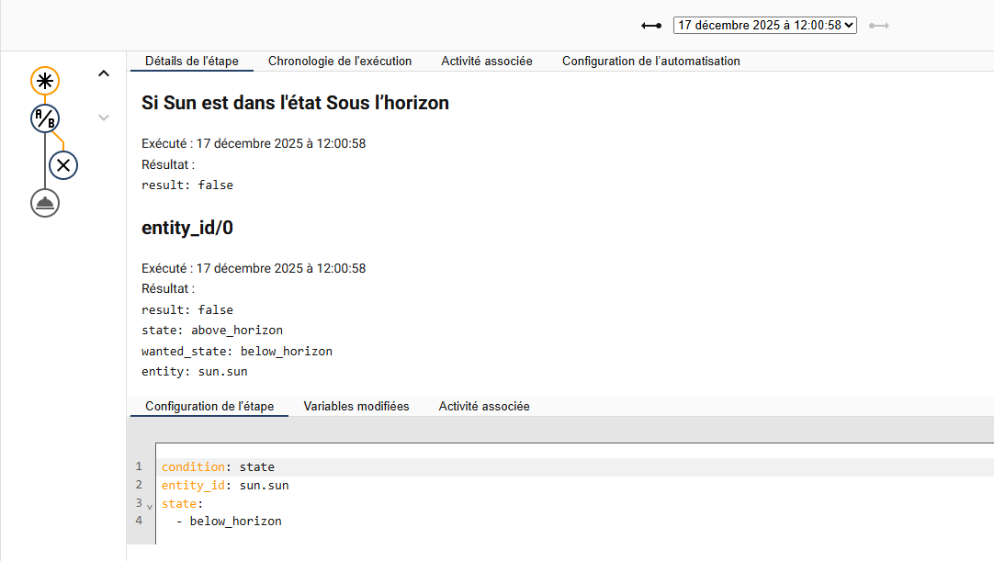Open the top Activité associée tab

point(487,62)
